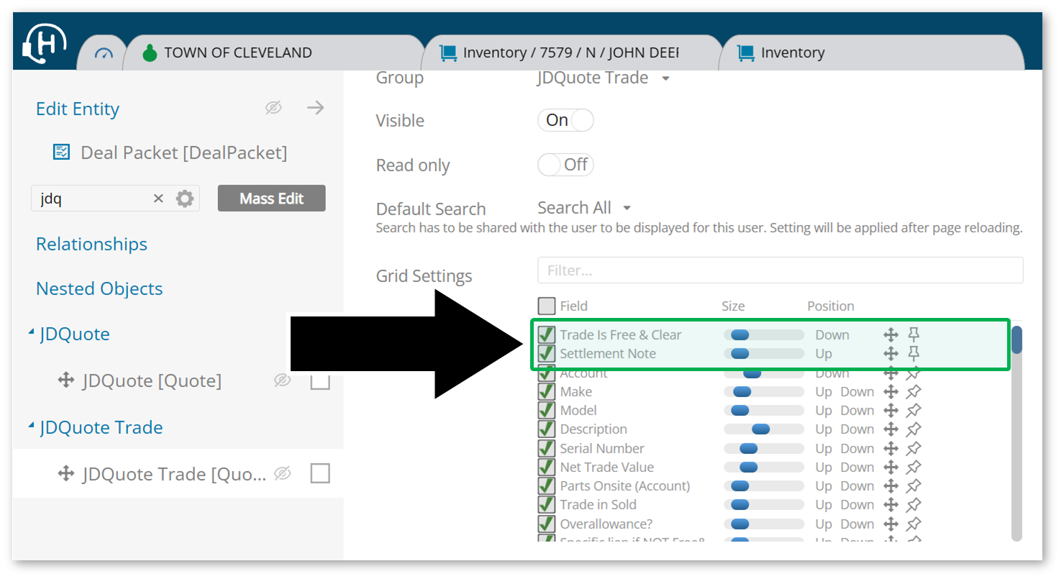
Task: Select JDQuote [Quote] item
Action: coord(152,380)
